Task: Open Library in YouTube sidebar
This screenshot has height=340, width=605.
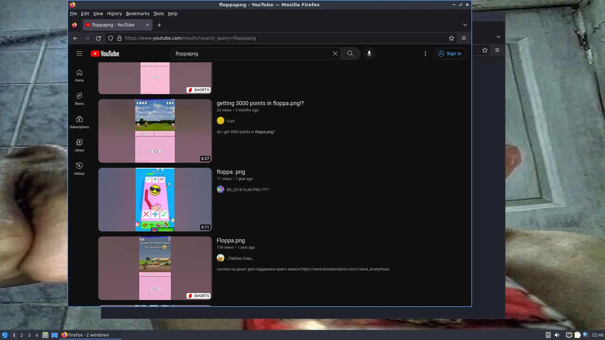Action: click(79, 145)
